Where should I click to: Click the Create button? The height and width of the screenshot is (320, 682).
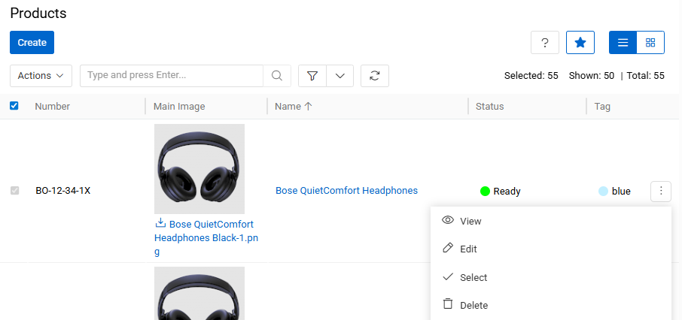point(32,43)
